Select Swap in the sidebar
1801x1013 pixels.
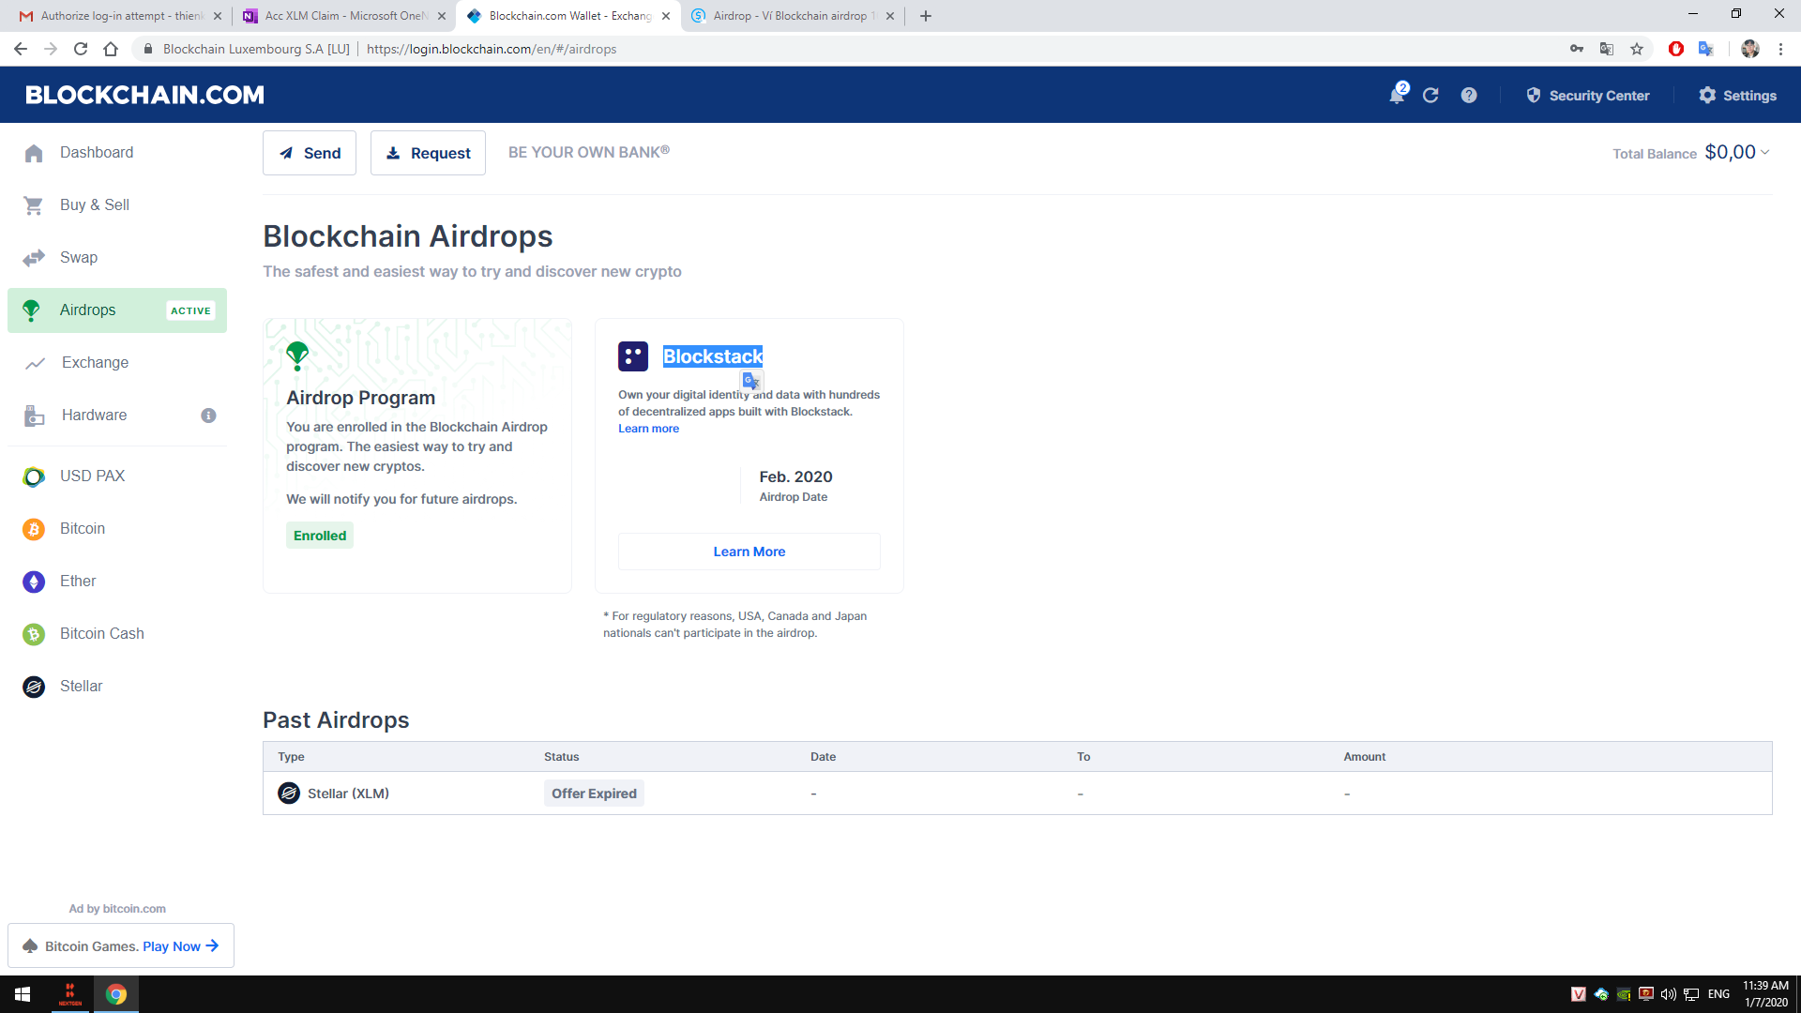pyautogui.click(x=79, y=258)
